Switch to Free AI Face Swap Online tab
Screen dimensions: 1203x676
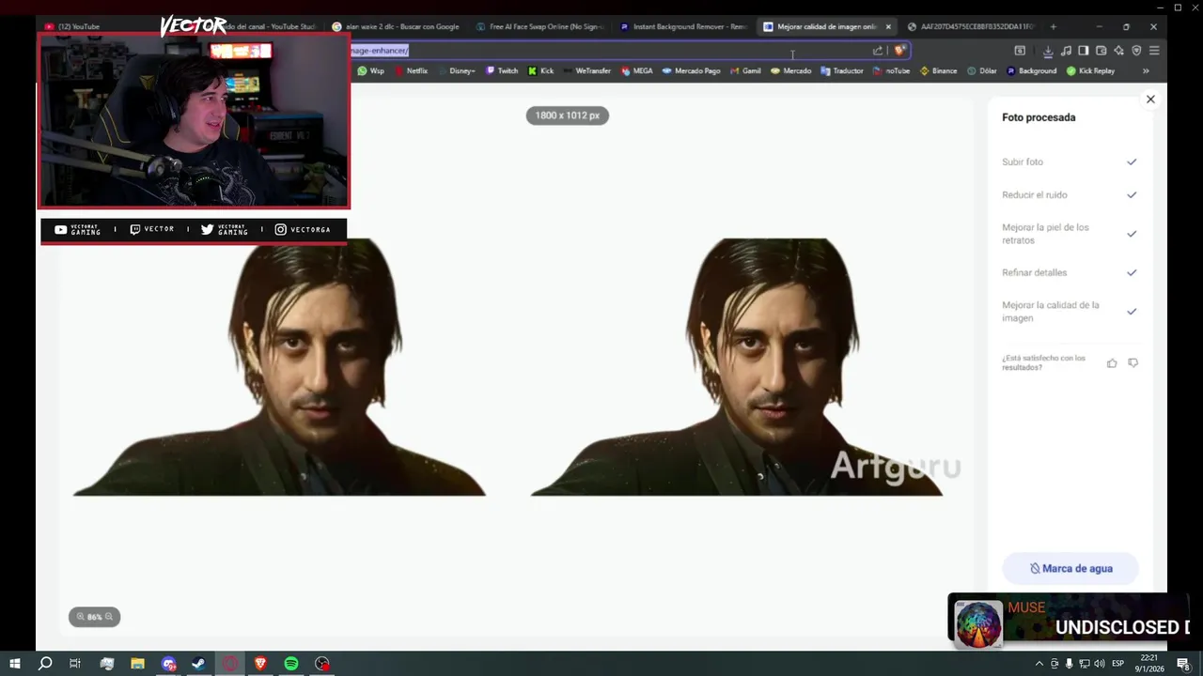[x=539, y=26]
